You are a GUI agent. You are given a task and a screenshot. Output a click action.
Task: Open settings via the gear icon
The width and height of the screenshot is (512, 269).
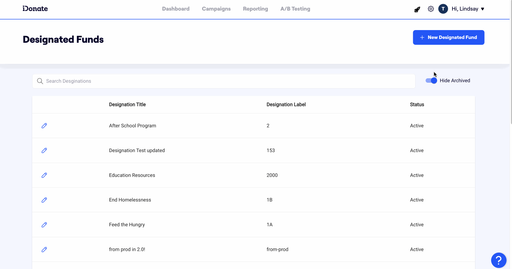click(431, 9)
